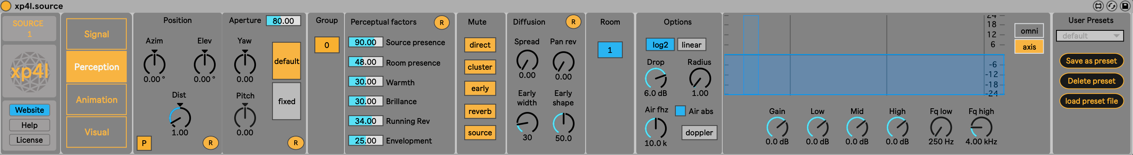The width and height of the screenshot is (1133, 155).
Task: Click the hot-swap preset arrows icon
Action: tap(1112, 6)
